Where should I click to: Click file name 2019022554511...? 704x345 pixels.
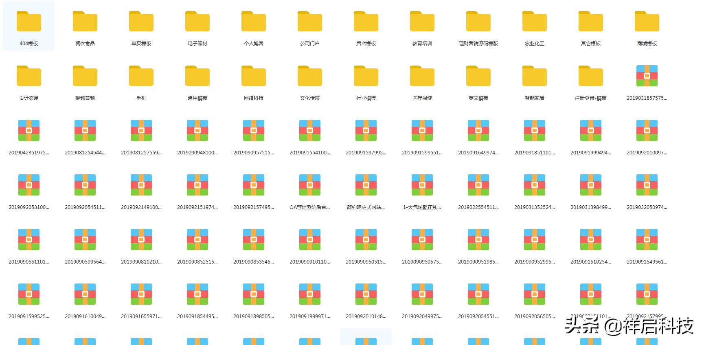(x=478, y=207)
